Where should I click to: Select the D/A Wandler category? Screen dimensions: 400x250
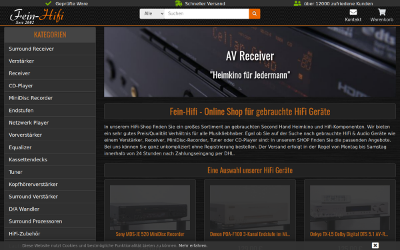50,209
